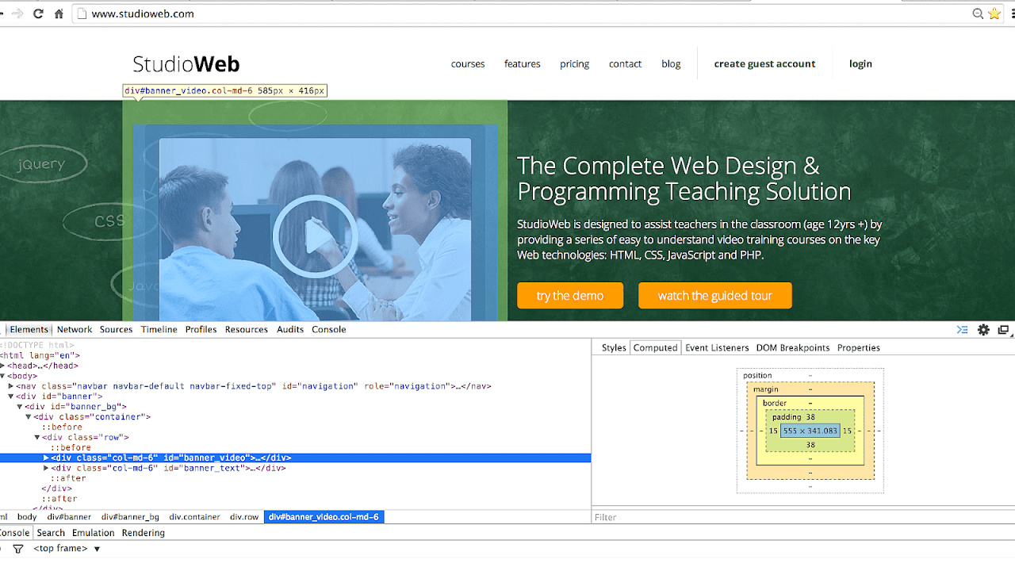
Task: Switch to the Resources tab
Action: pos(247,330)
